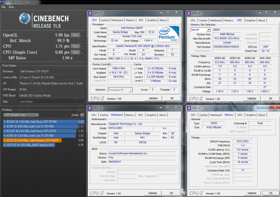Click Validate in the Mainboard window

tap(153, 193)
